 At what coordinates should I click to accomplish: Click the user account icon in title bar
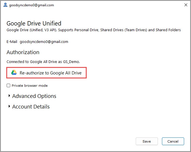click(x=5, y=5)
